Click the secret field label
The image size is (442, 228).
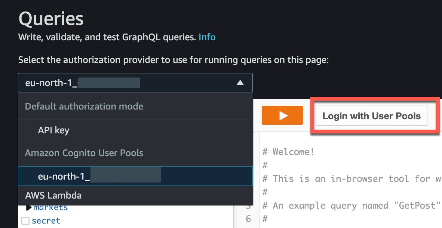point(46,221)
